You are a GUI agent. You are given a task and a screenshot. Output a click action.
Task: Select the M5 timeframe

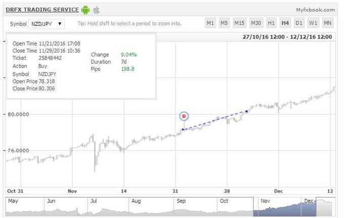coord(224,23)
